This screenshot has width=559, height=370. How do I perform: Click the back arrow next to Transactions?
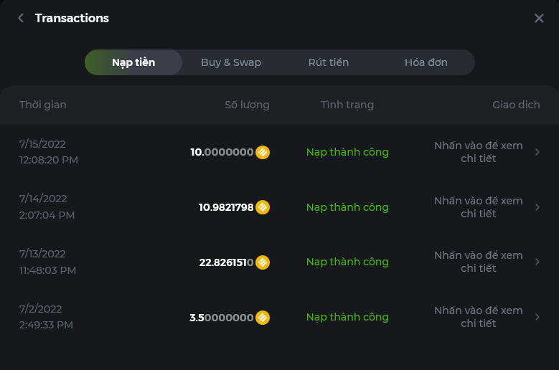click(21, 18)
